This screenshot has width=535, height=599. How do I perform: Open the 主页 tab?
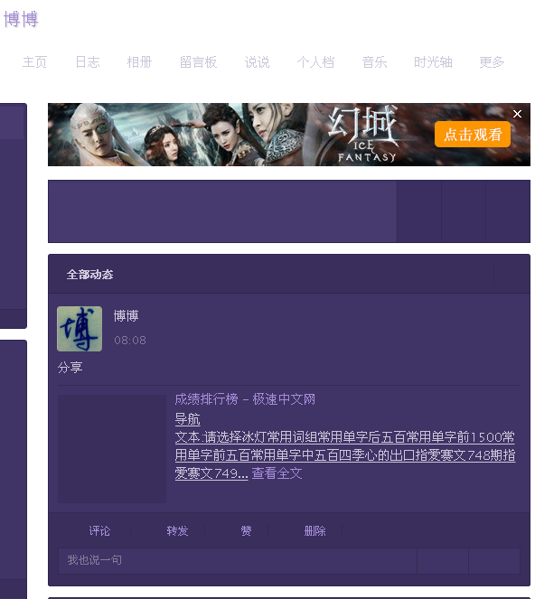34,61
